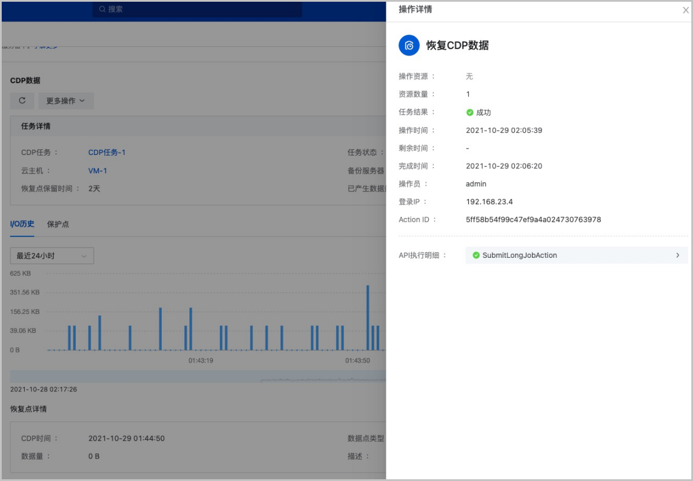
Task: Switch to the 保护点 tab
Action: 58,224
